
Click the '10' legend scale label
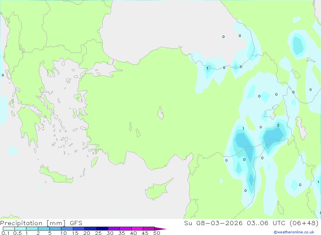(x=64, y=233)
